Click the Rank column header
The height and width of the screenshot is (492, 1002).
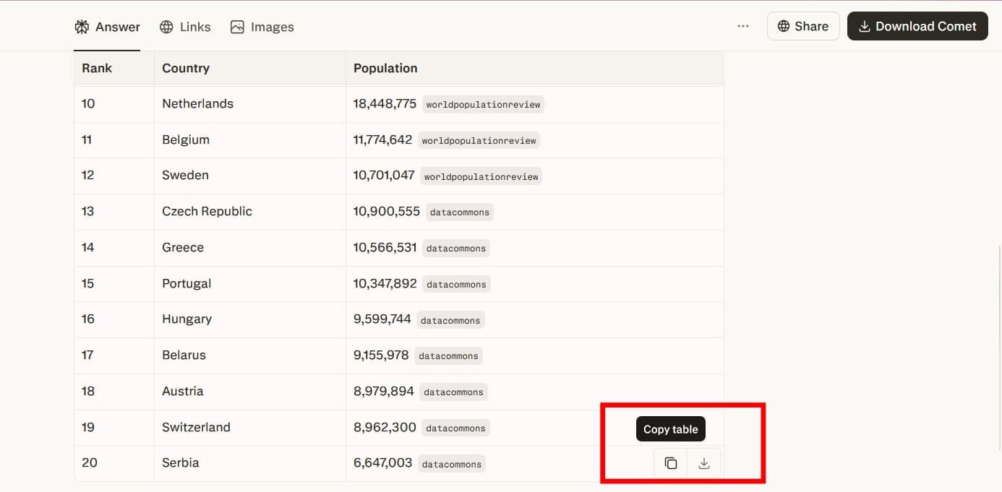114,68
